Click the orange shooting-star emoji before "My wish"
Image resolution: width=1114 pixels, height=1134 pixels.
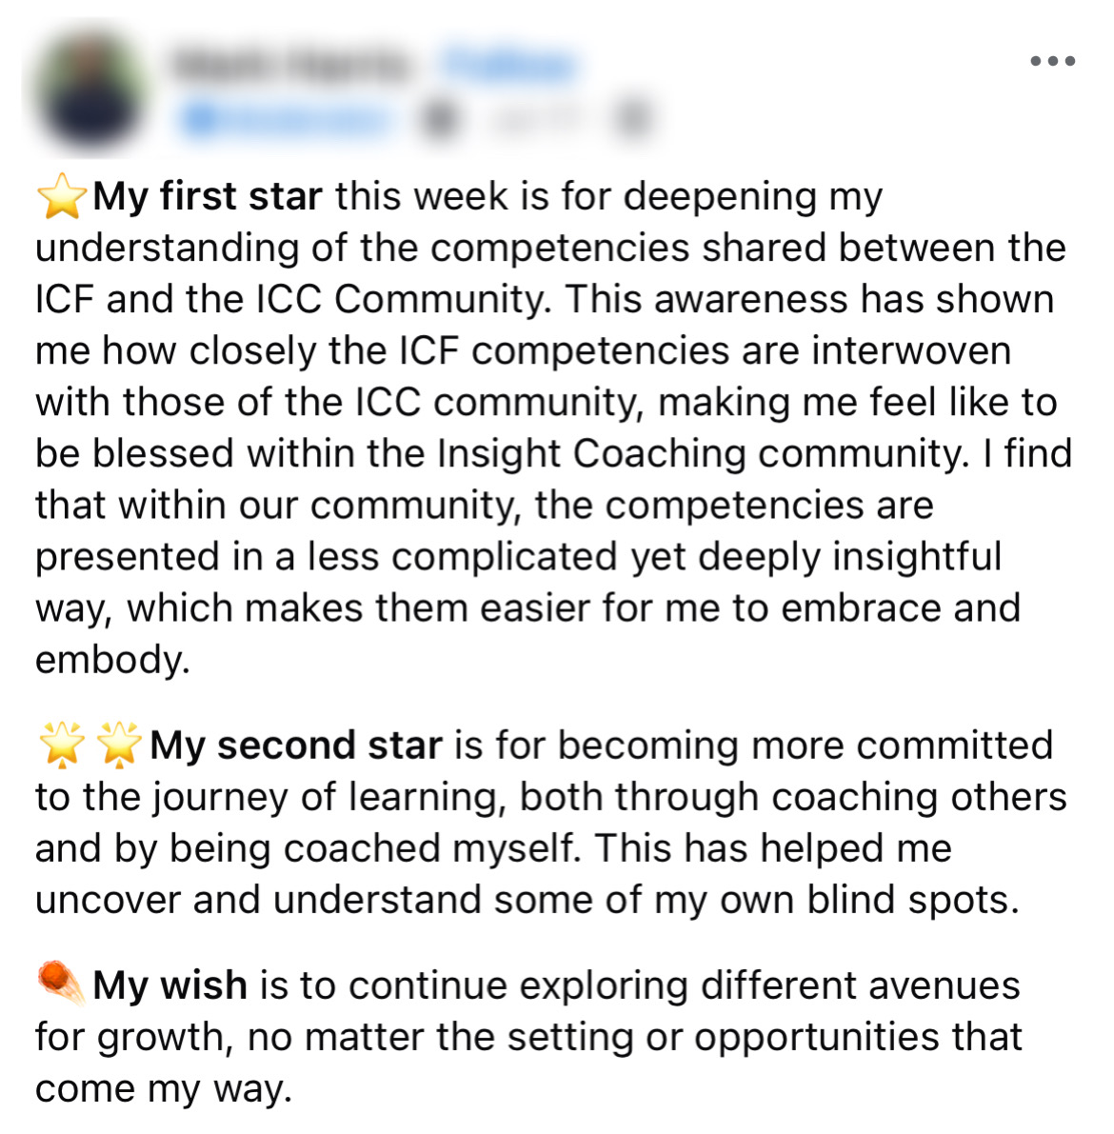coord(62,984)
